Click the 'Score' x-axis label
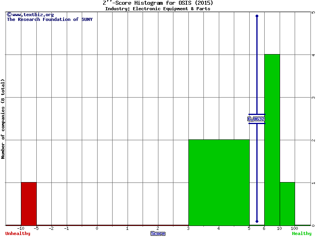The height and width of the screenshot is (237, 316). point(158,233)
